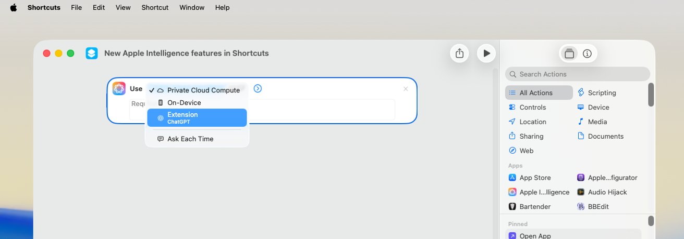The height and width of the screenshot is (239, 684).
Task: Open Bartender app actions
Action: (x=530, y=207)
